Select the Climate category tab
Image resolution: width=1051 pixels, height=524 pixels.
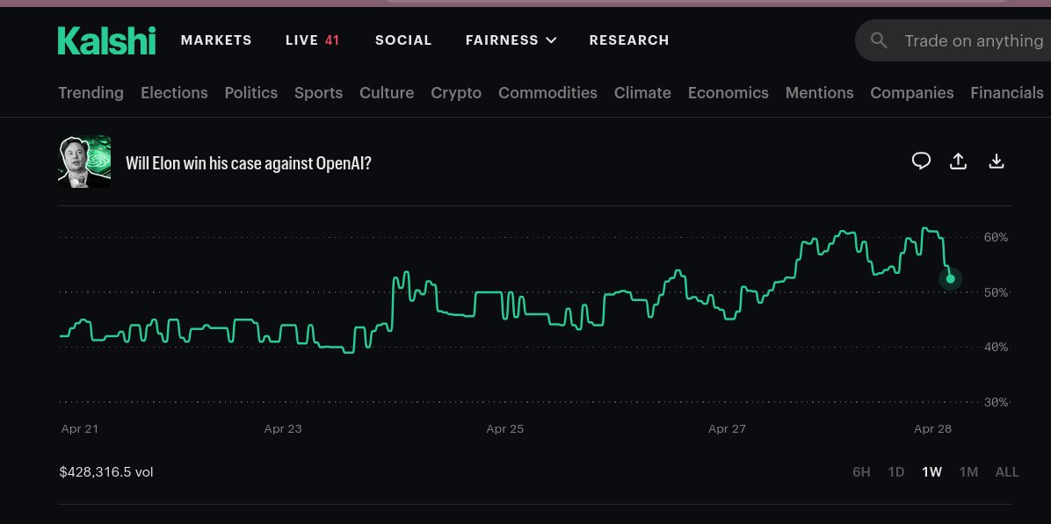point(642,93)
